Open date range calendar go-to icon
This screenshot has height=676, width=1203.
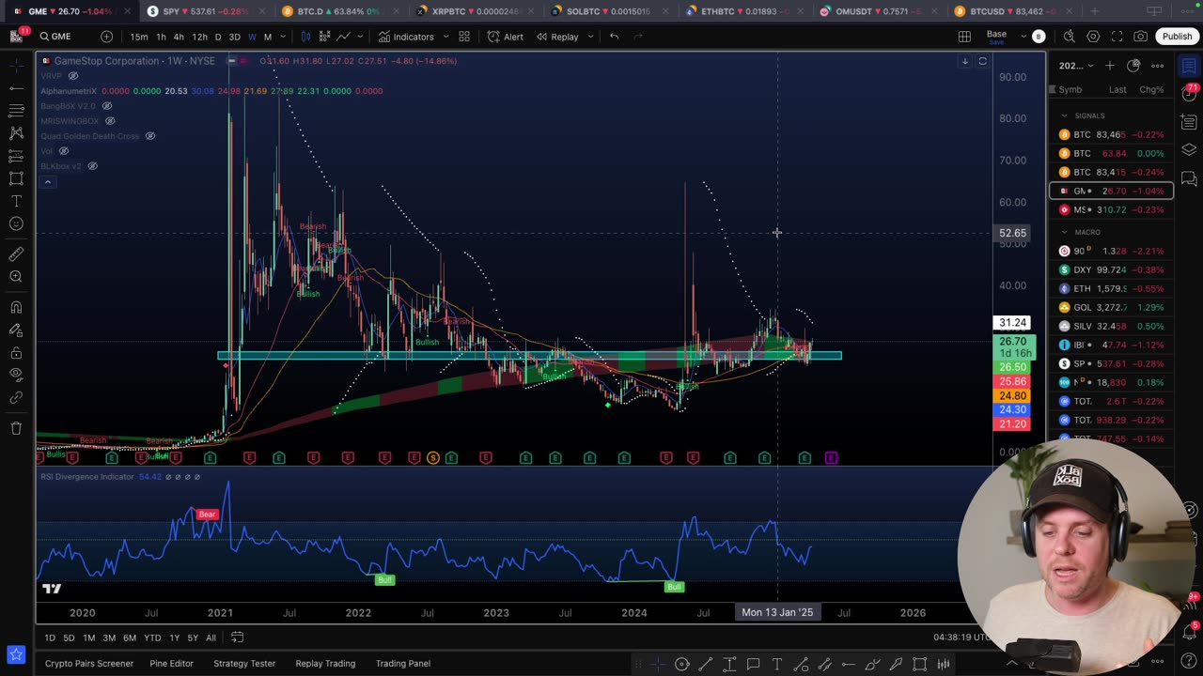coord(238,638)
